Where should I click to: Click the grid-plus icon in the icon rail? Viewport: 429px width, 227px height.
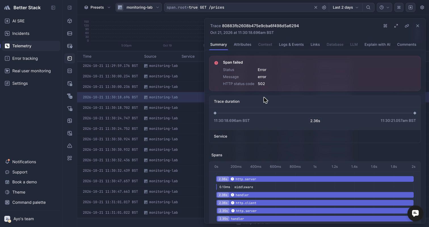70,158
